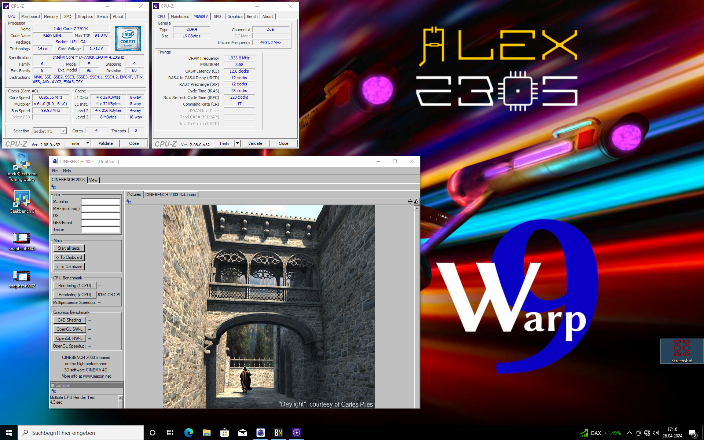Open volume control in system tray
The image size is (704, 440).
pyautogui.click(x=656, y=433)
